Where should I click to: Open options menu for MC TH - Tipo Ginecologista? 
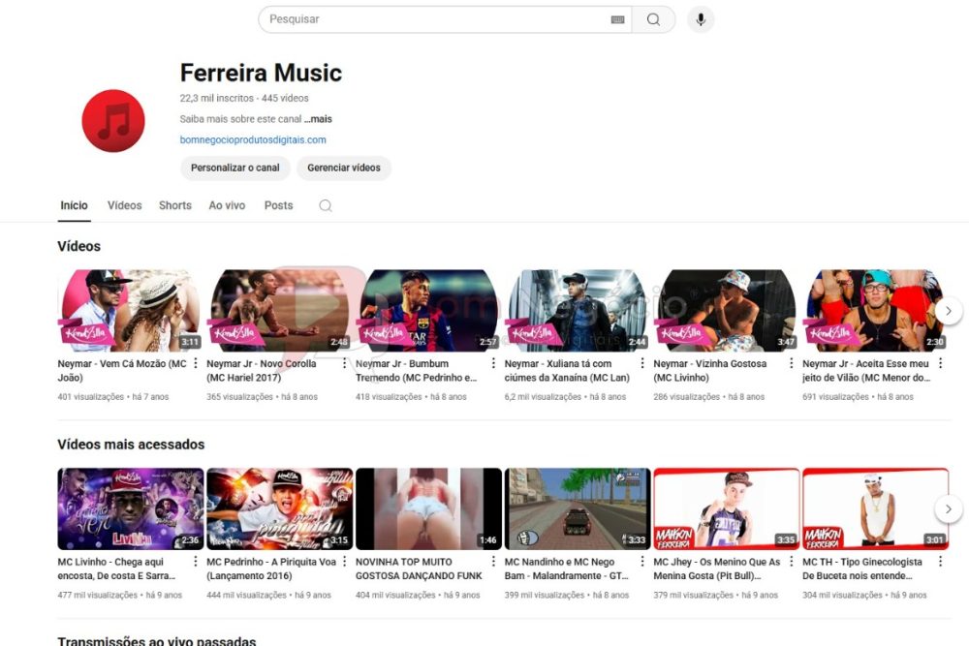pyautogui.click(x=940, y=562)
